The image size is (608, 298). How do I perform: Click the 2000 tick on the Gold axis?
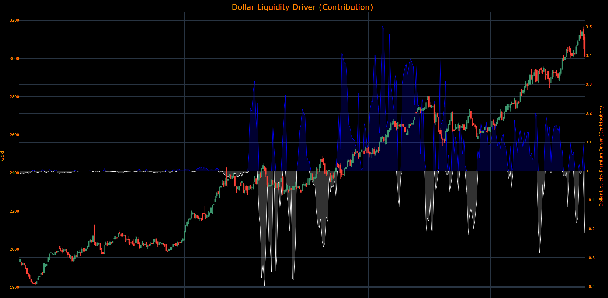14,249
